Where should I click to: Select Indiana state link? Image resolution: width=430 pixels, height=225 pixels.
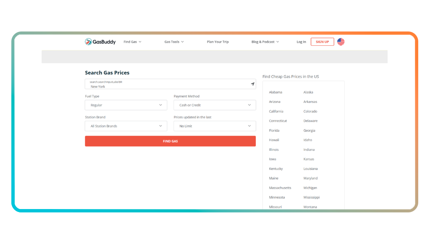pyautogui.click(x=309, y=149)
